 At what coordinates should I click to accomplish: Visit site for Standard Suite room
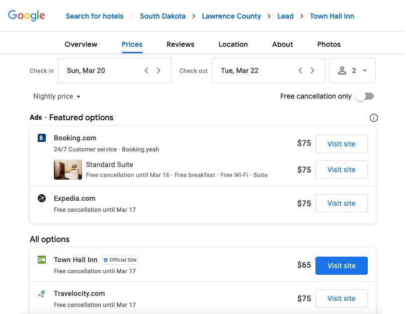click(341, 170)
